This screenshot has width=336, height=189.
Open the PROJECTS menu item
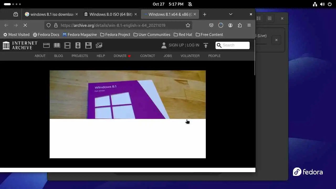point(80,56)
